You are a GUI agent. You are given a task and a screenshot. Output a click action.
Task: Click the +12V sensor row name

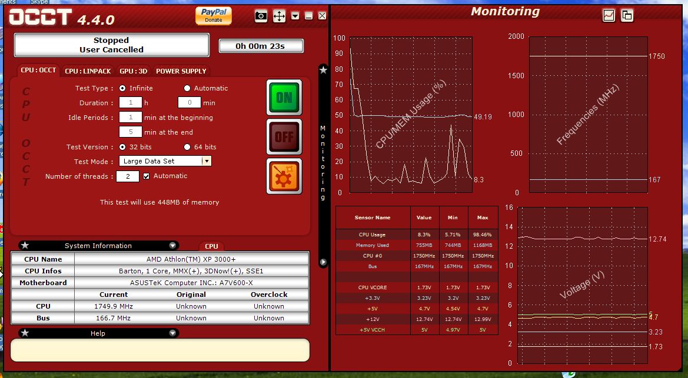pos(372,319)
